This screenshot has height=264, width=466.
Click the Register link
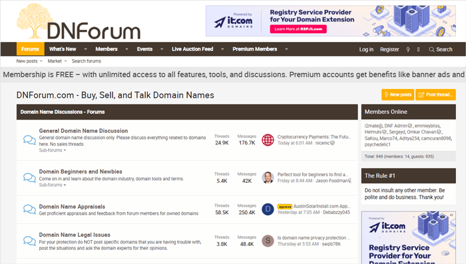389,49
